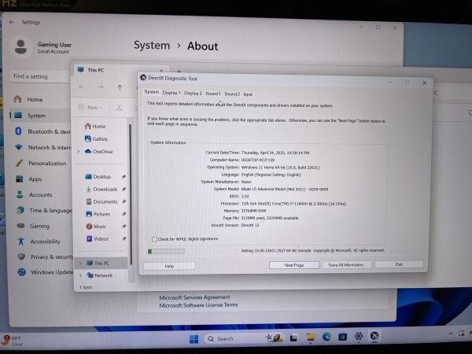Expand the This PC tree node
Image resolution: width=472 pixels, height=354 pixels.
click(x=80, y=263)
